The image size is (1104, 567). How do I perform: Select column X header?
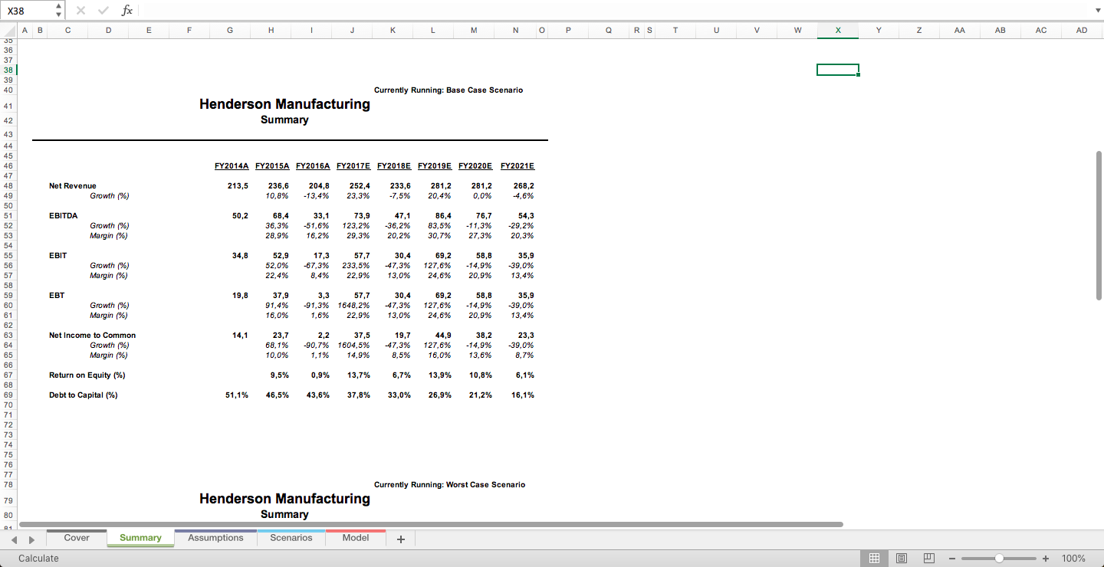tap(838, 30)
